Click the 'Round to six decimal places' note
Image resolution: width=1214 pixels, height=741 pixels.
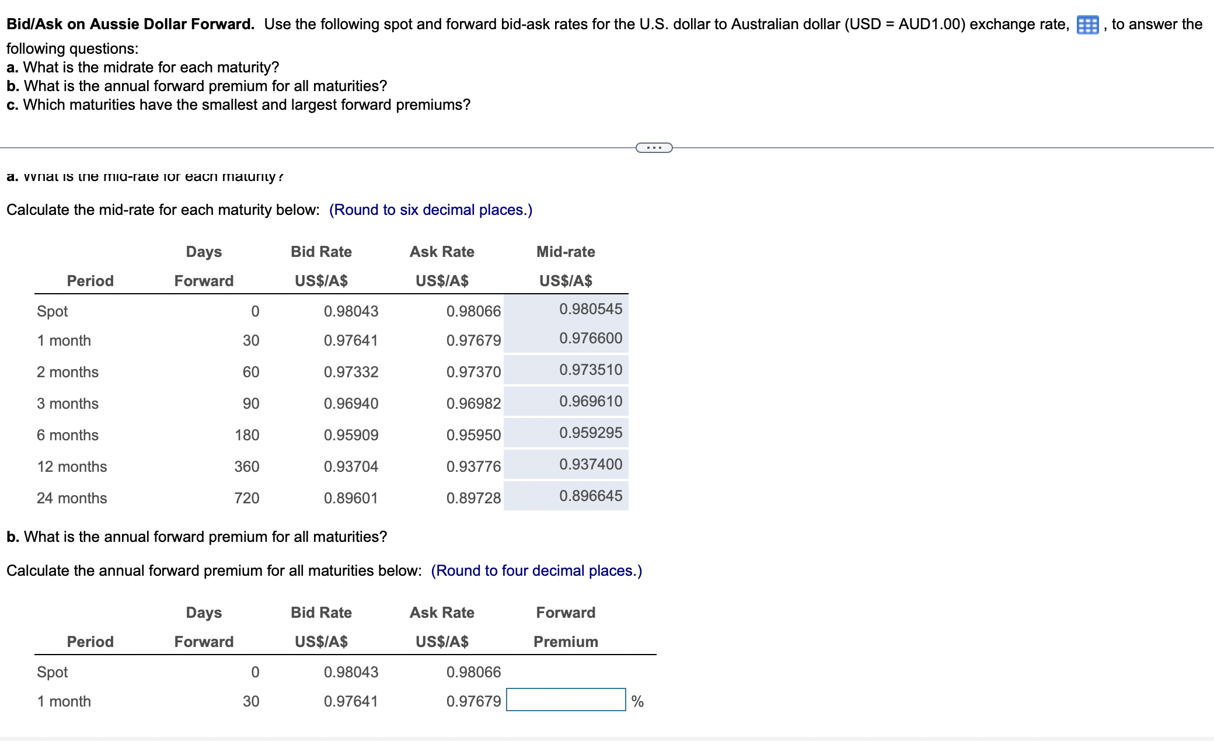click(x=431, y=210)
